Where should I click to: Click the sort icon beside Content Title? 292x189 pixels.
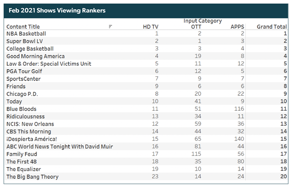coord(111,27)
